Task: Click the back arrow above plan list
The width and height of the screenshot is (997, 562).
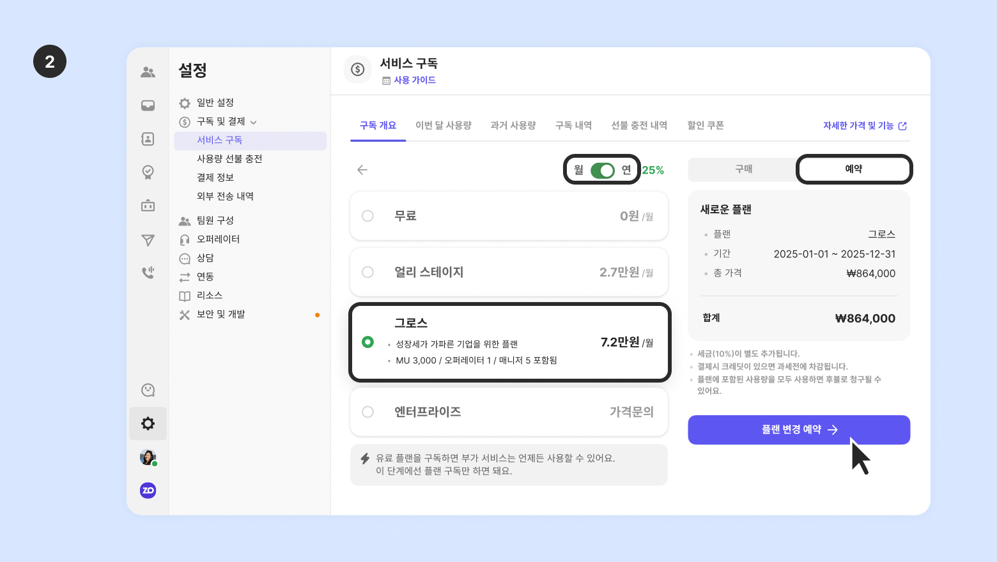Action: coord(362,170)
